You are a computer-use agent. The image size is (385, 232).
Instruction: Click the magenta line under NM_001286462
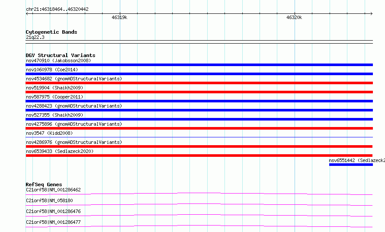(x=199, y=194)
